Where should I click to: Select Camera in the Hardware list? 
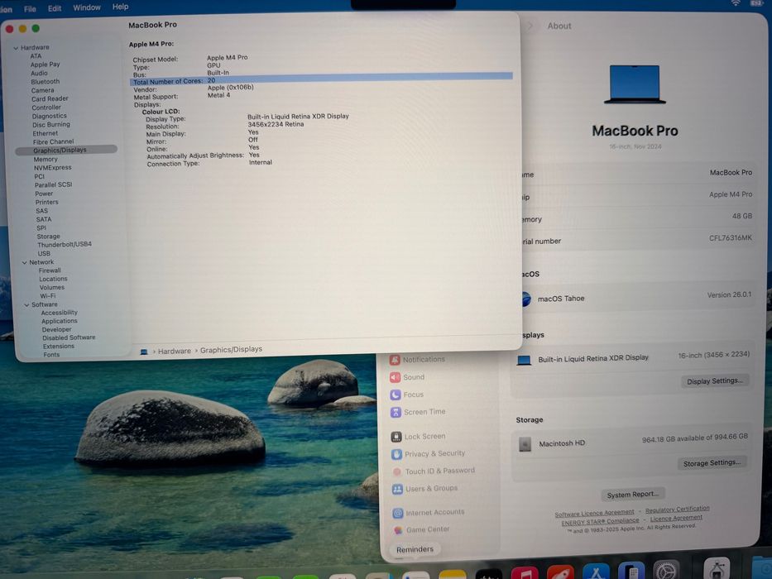pyautogui.click(x=42, y=91)
